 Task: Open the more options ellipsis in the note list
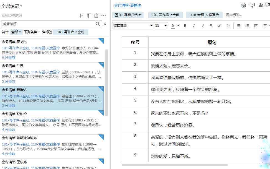click(x=103, y=16)
